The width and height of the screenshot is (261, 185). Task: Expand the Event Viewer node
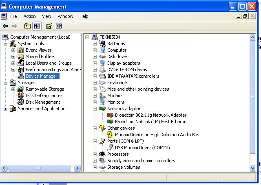click(x=13, y=50)
